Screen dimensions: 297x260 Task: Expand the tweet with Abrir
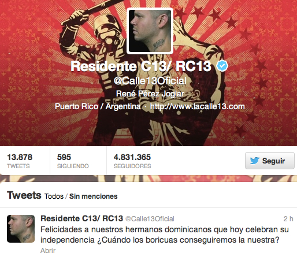pyautogui.click(x=48, y=251)
